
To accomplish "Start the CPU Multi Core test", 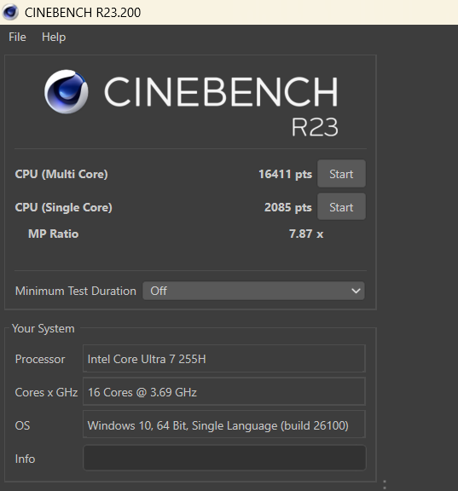I will [x=341, y=174].
